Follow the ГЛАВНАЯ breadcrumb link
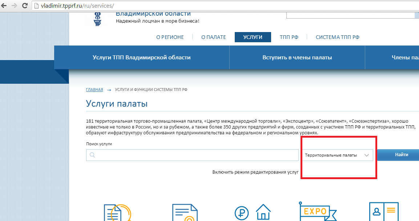419x221 pixels. tap(94, 90)
